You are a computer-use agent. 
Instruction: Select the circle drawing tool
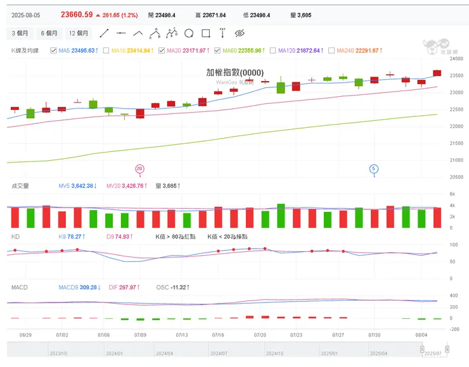pyautogui.click(x=189, y=34)
